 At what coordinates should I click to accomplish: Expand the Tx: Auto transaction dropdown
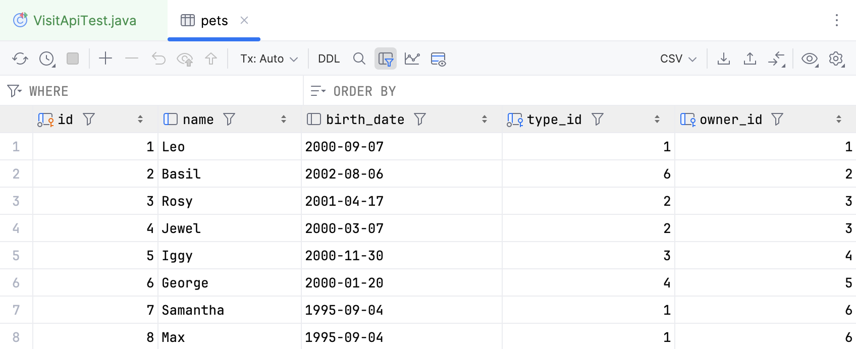(x=269, y=59)
